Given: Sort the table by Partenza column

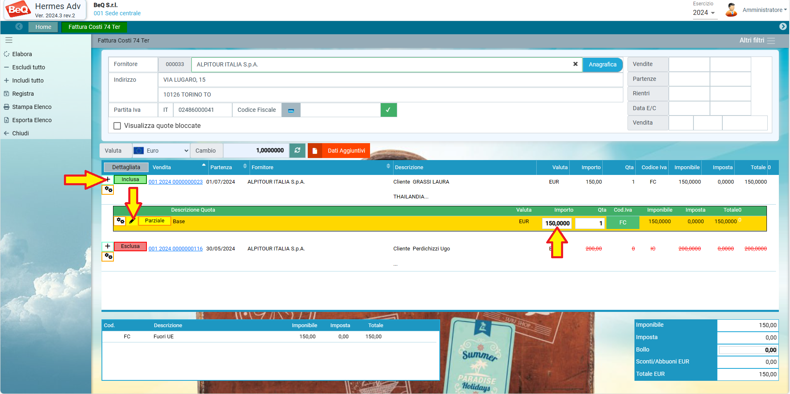Looking at the screenshot, I should [x=229, y=167].
